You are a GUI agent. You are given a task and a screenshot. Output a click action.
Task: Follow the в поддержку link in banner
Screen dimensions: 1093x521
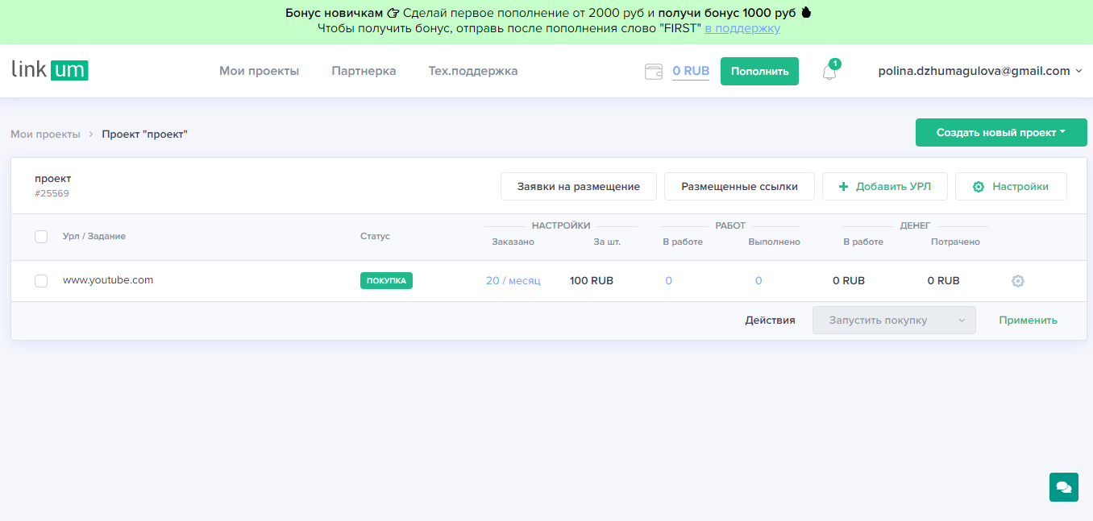(x=742, y=28)
